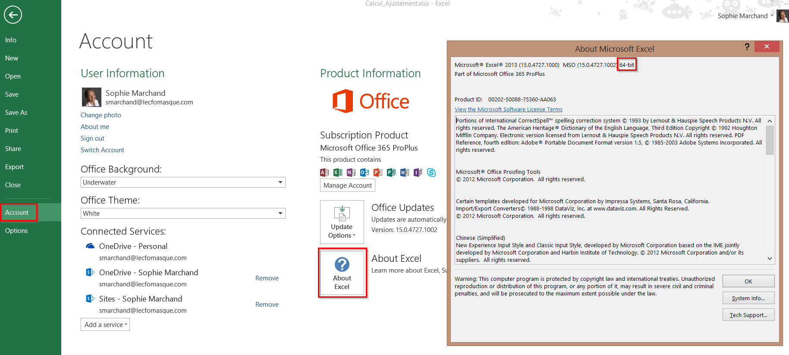Screen dimensions: 789x355
Task: Click the Manage Account button
Action: pos(348,185)
